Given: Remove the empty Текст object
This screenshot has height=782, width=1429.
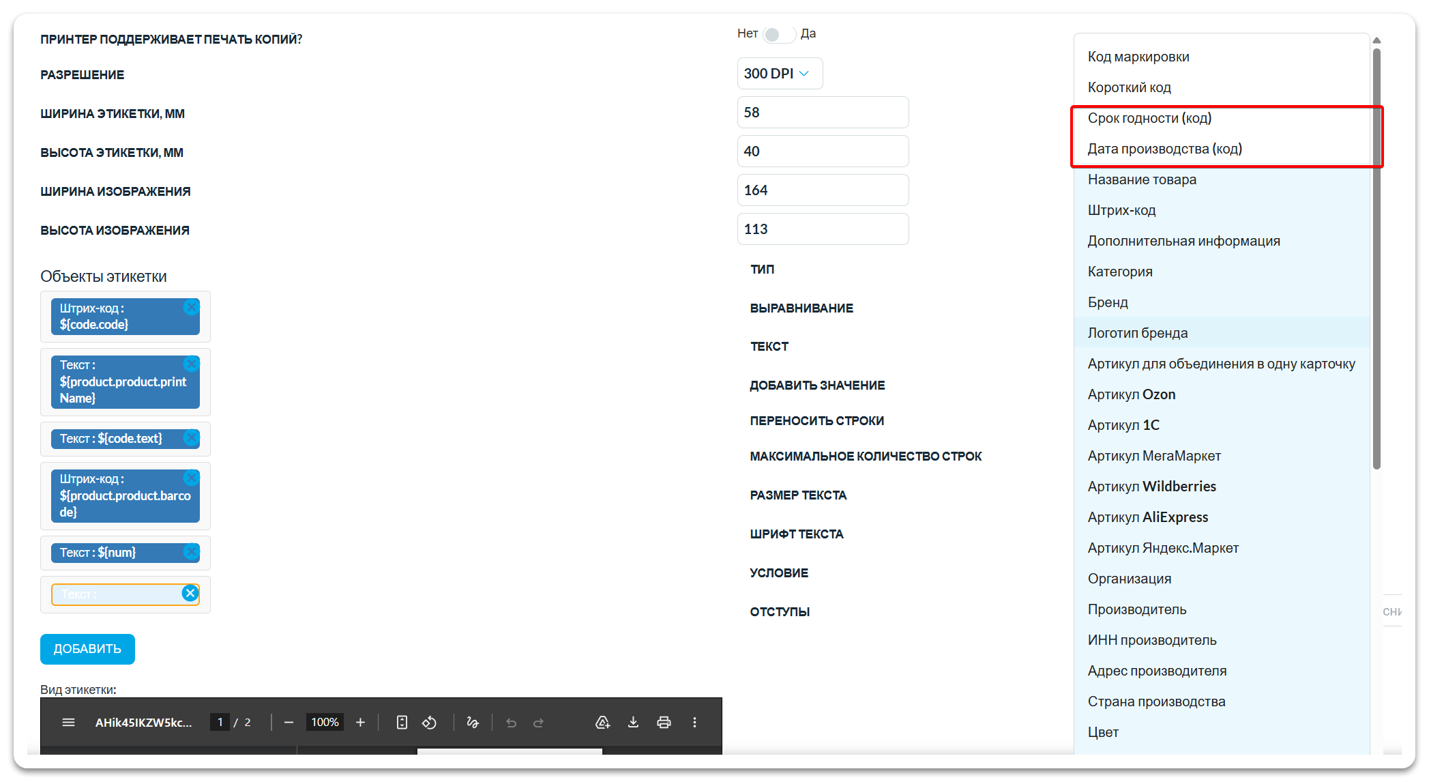Looking at the screenshot, I should [190, 593].
